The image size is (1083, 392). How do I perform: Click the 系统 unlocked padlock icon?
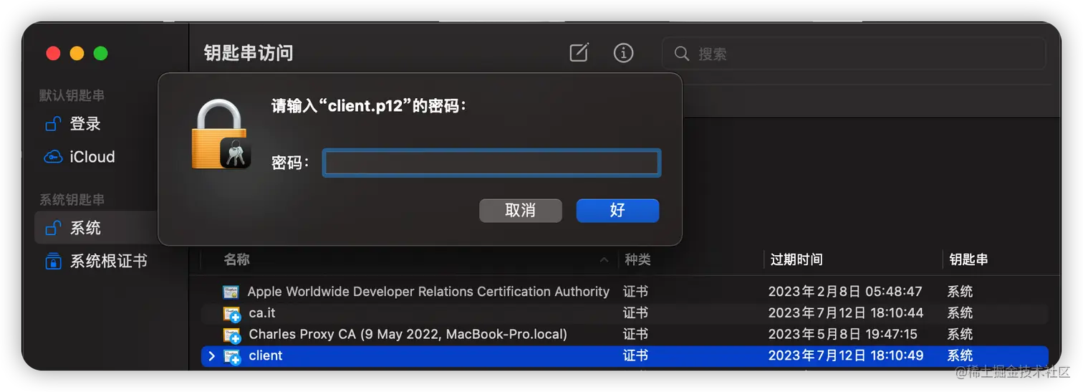point(52,228)
